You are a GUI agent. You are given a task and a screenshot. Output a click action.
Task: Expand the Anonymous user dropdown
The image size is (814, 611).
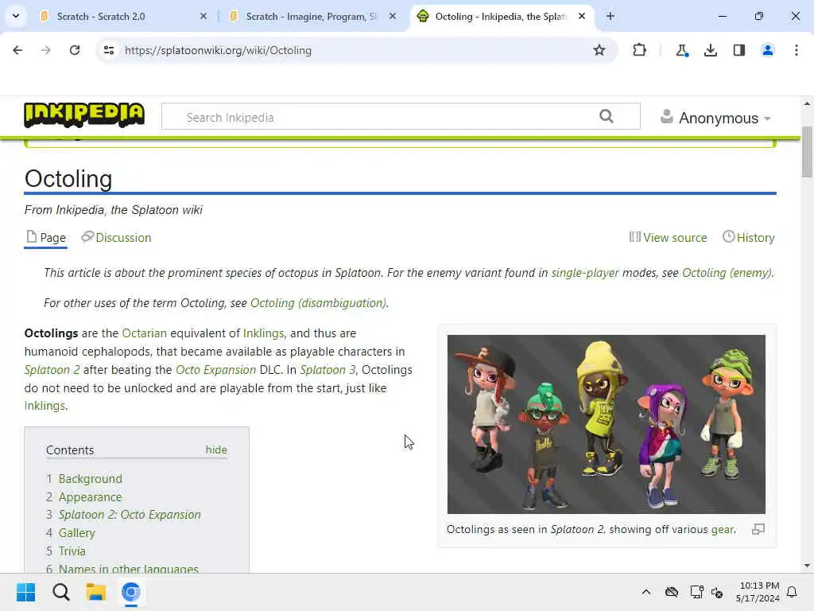(715, 118)
